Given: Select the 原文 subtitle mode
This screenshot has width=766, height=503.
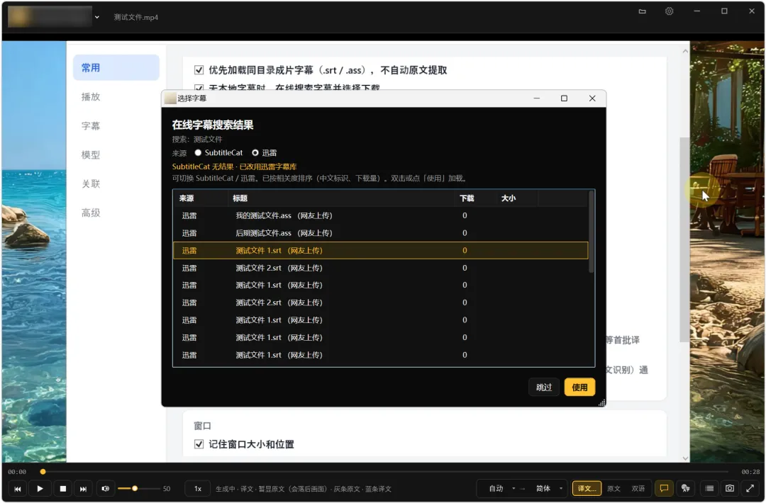Looking at the screenshot, I should 614,488.
